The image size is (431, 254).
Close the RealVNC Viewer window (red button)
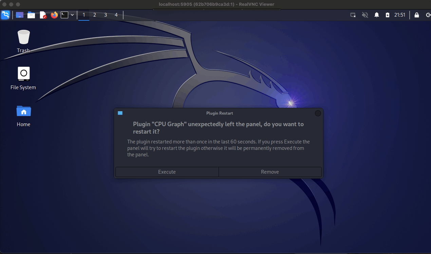4,4
